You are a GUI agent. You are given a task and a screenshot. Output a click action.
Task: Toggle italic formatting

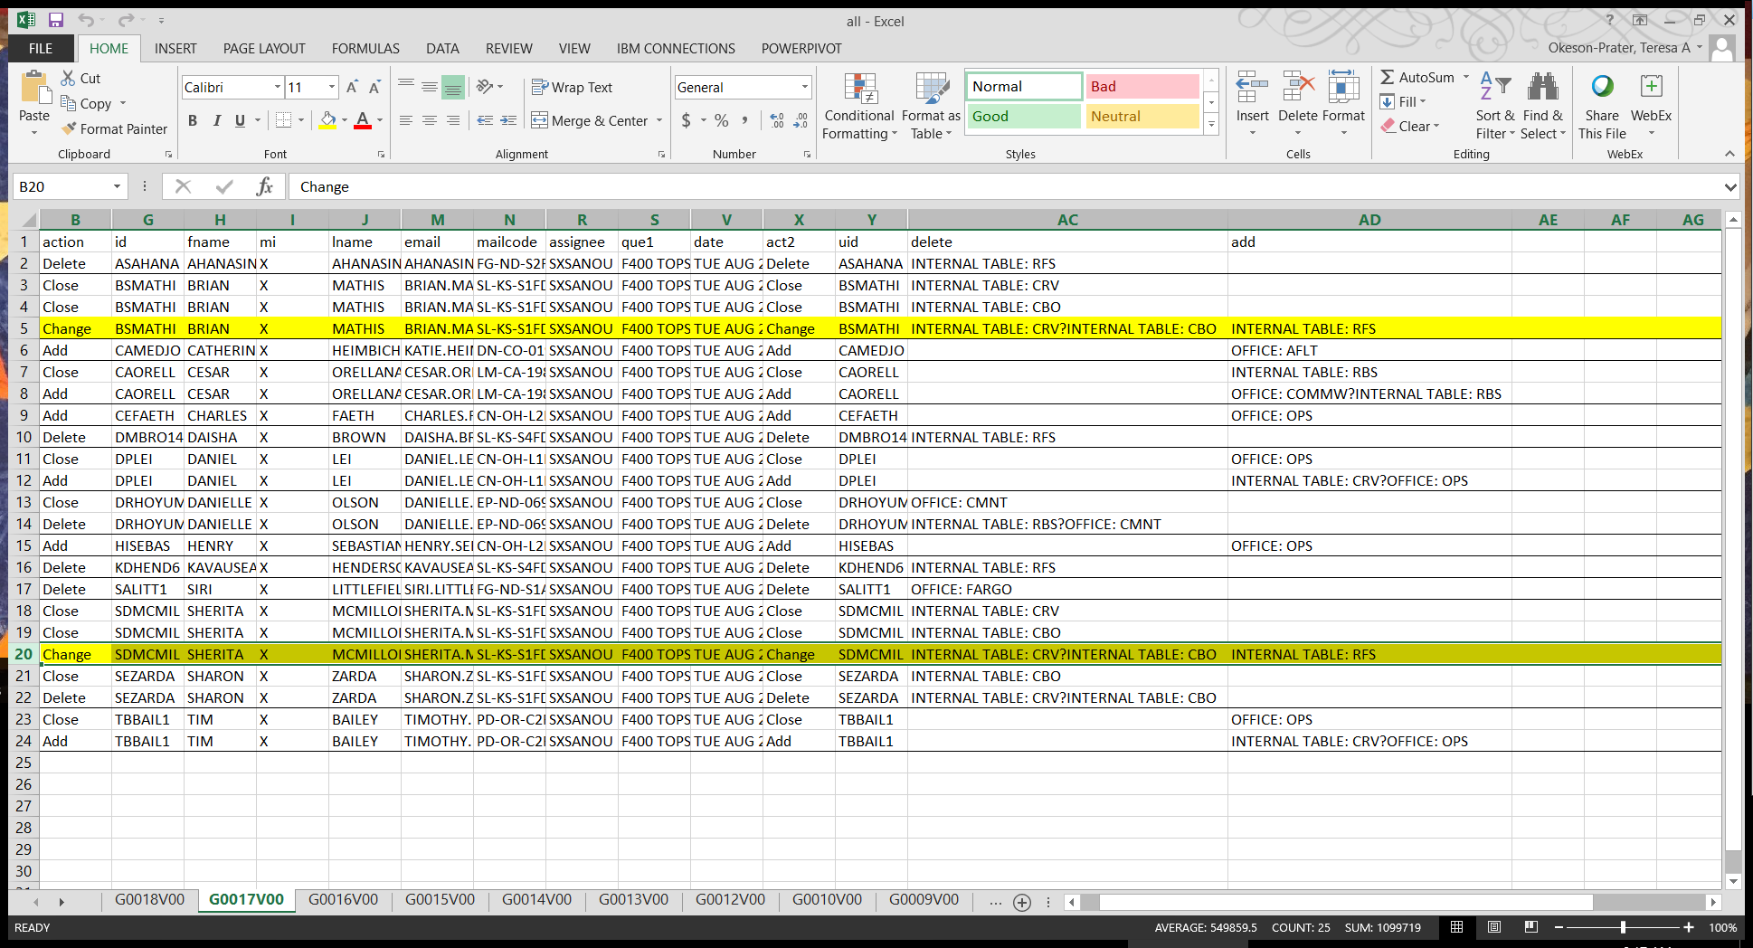pyautogui.click(x=216, y=119)
